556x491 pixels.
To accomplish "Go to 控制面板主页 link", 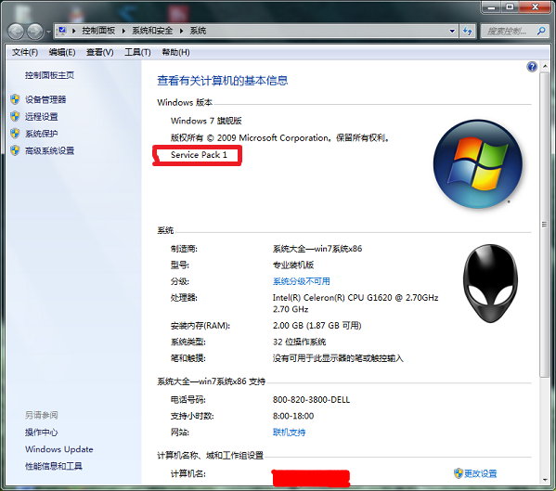I will click(x=49, y=75).
